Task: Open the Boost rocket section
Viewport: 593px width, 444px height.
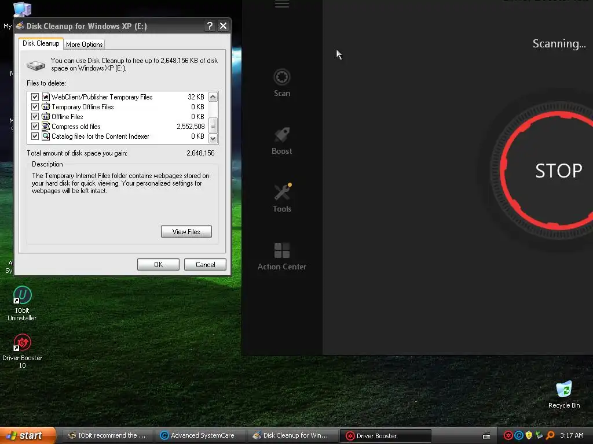Action: (x=282, y=141)
